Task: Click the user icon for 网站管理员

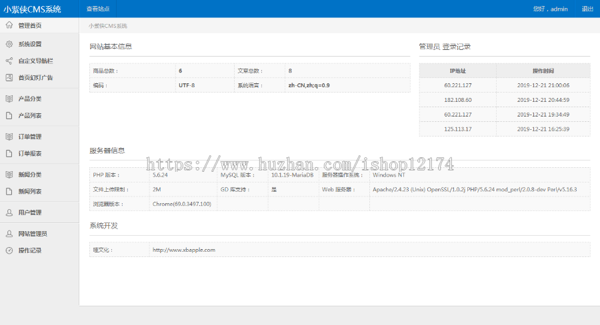Action: (9, 234)
